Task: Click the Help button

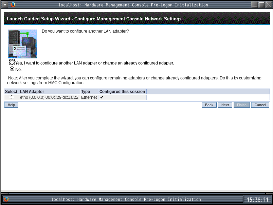Action: pyautogui.click(x=11, y=105)
